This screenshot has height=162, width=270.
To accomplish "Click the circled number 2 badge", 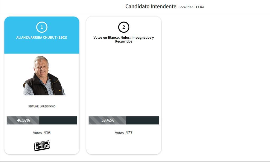I will point(123,27).
